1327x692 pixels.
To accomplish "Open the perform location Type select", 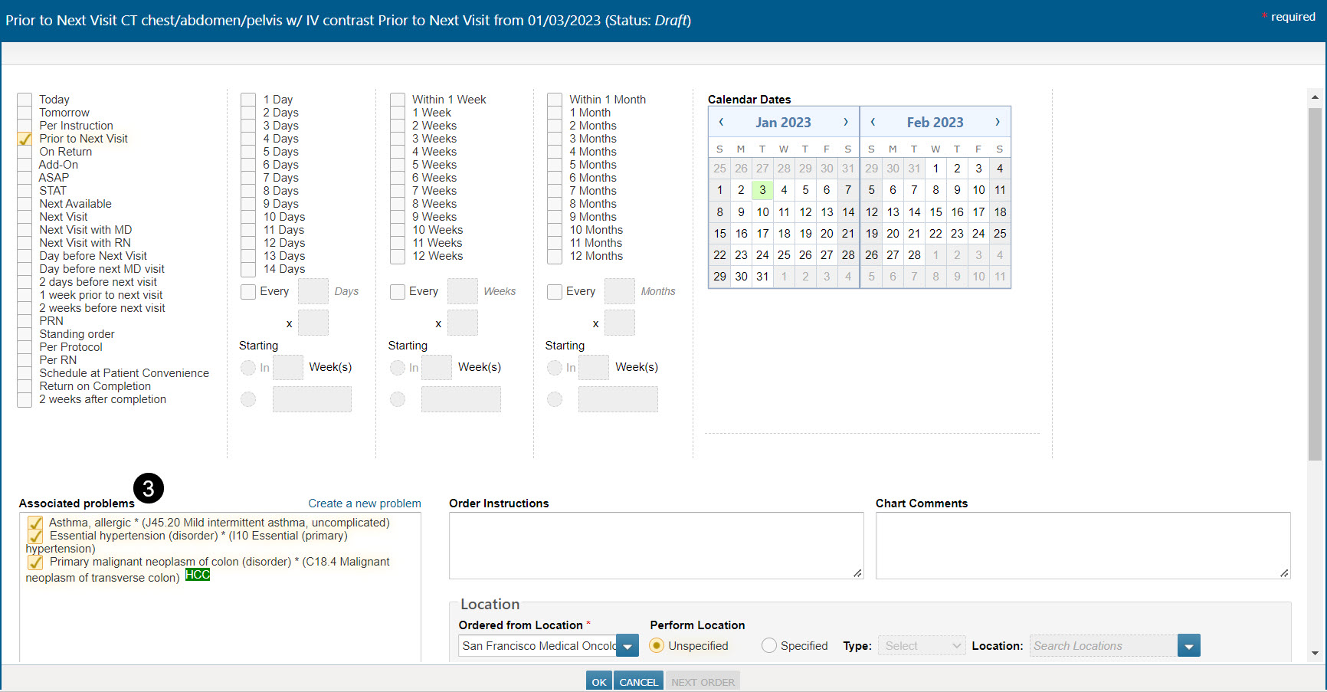I will (x=922, y=646).
